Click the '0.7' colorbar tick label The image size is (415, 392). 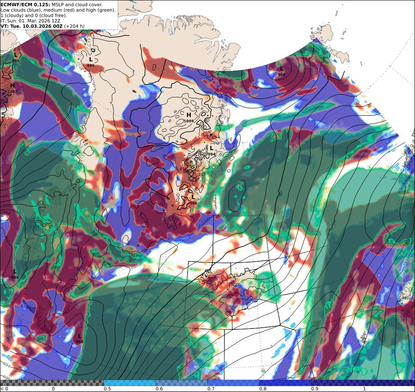pos(211,389)
